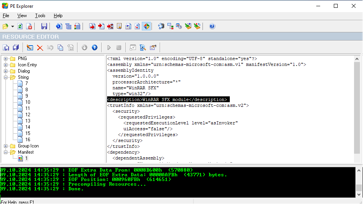Image resolution: width=363 pixels, height=204 pixels.
Task: Click the XML pane vertical scrollbar thumb
Action: pos(357,108)
